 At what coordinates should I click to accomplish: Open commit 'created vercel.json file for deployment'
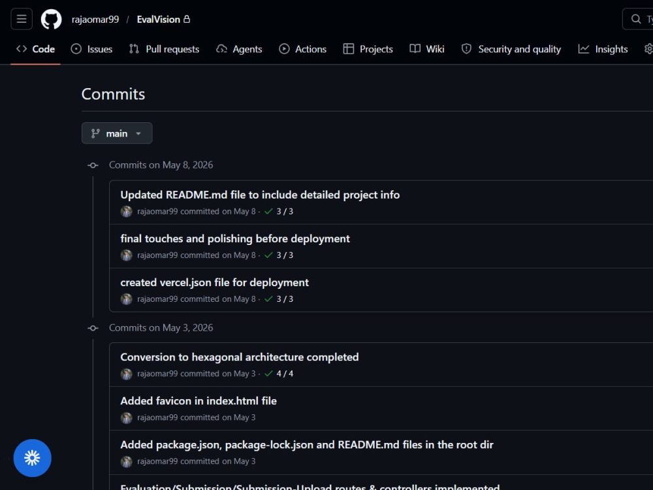pyautogui.click(x=214, y=282)
